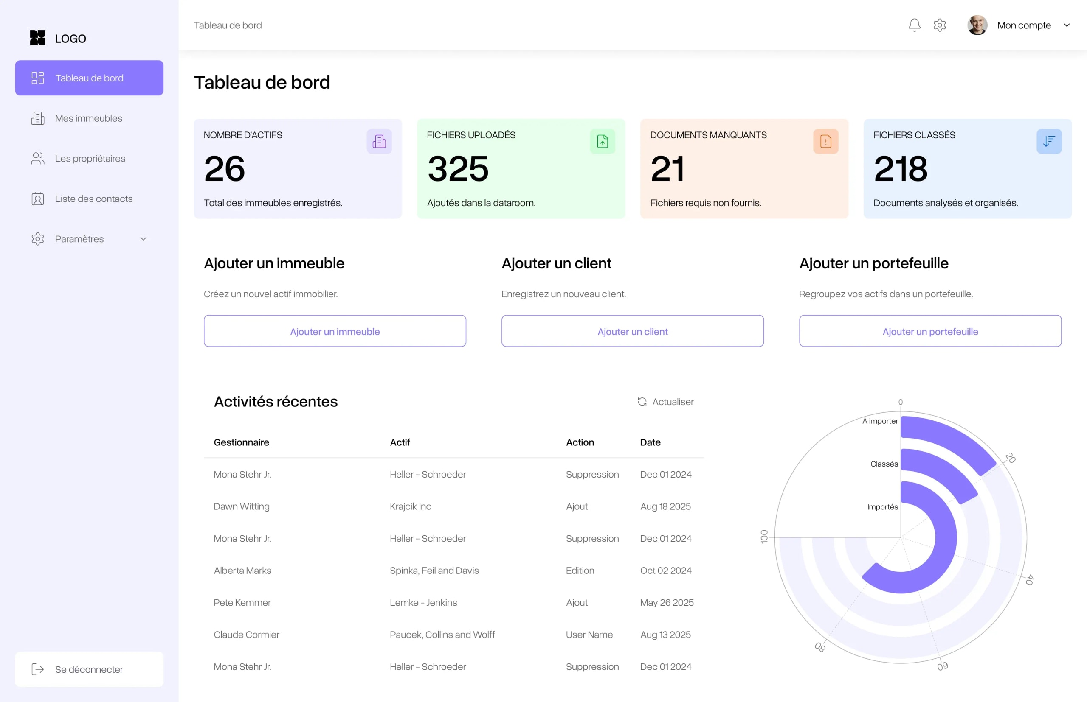Click the logout arrow icon
This screenshot has width=1087, height=702.
point(37,669)
